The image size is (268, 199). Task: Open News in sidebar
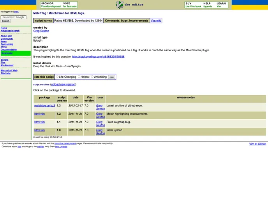coord(4,42)
